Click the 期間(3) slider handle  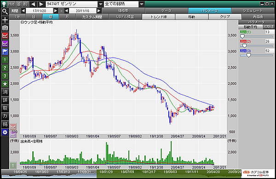(248, 55)
